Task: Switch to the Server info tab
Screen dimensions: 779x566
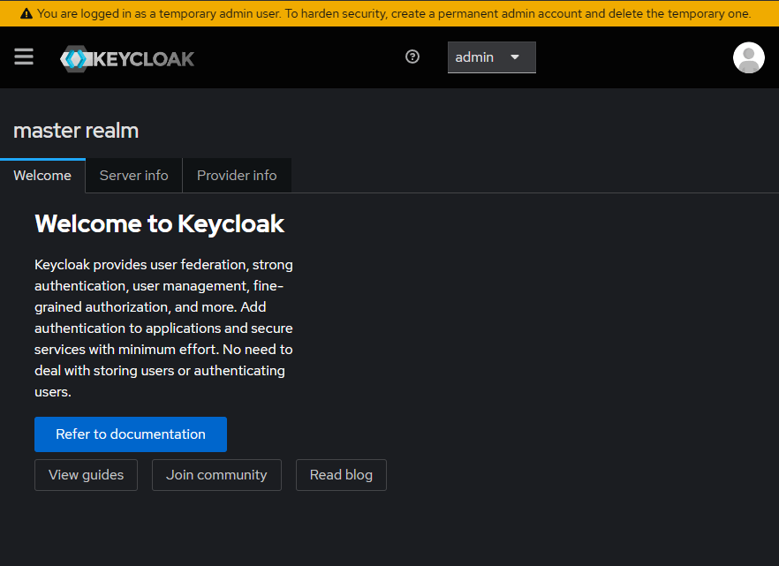Action: click(x=133, y=176)
